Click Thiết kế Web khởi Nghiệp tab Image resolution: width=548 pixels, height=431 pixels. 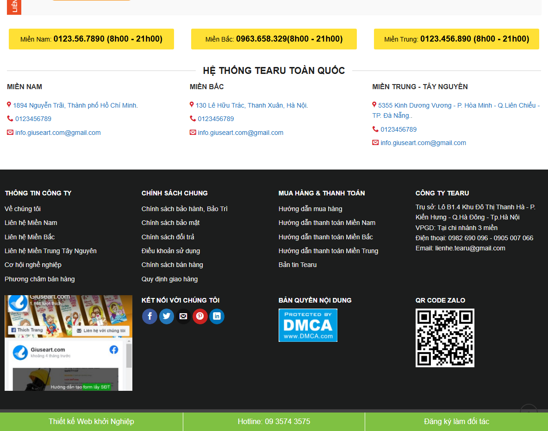(91, 421)
